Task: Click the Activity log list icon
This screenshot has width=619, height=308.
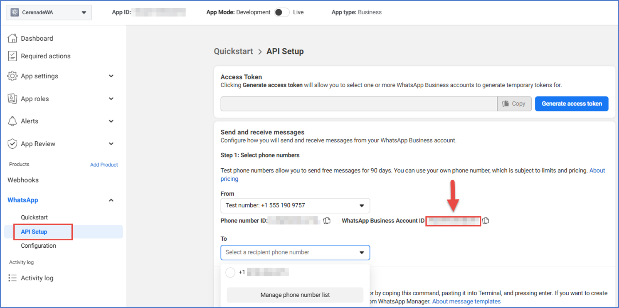Action: [x=12, y=278]
